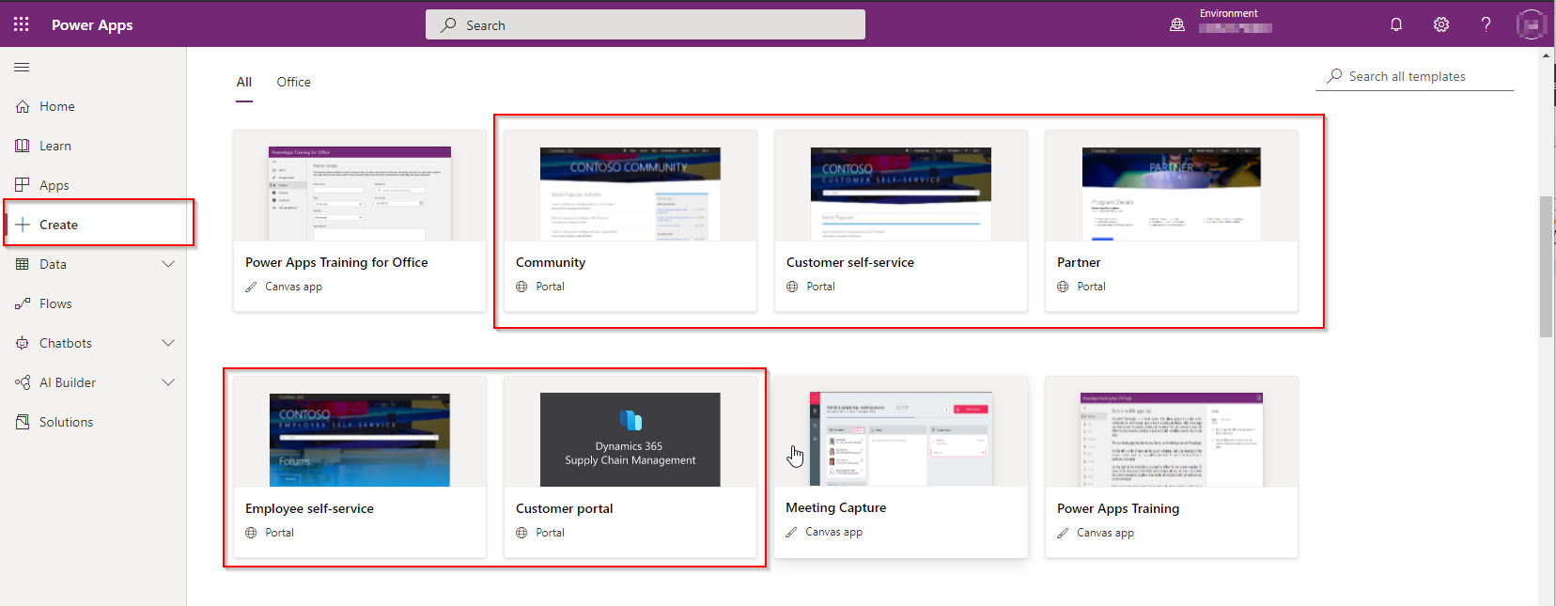Switch to the All templates tab

244,82
